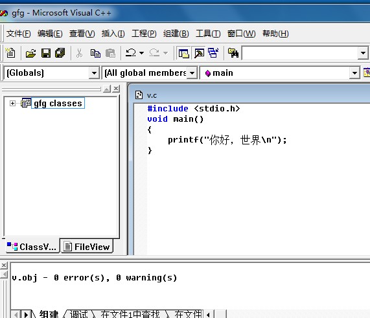Open the Redo history dropdown arrow
Image resolution: width=370 pixels, height=318 pixels.
[165, 53]
